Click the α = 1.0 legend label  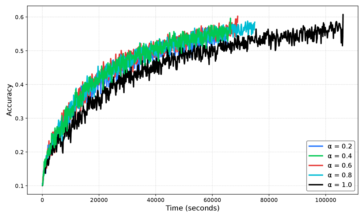coord(340,185)
